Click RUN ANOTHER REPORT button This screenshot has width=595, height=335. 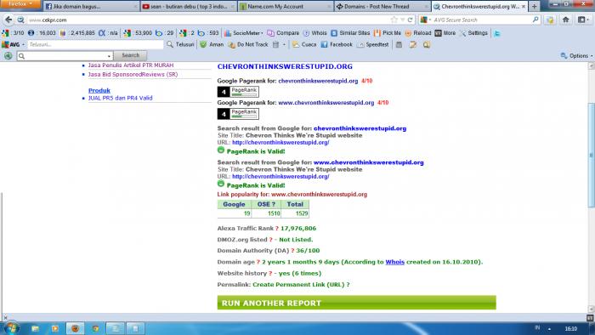pyautogui.click(x=356, y=303)
